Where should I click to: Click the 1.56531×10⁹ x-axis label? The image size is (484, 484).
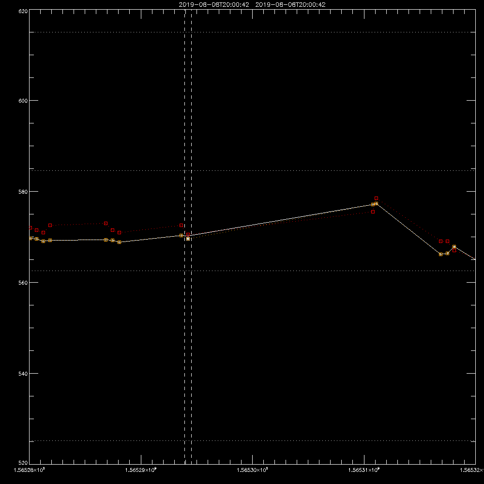tap(364, 470)
